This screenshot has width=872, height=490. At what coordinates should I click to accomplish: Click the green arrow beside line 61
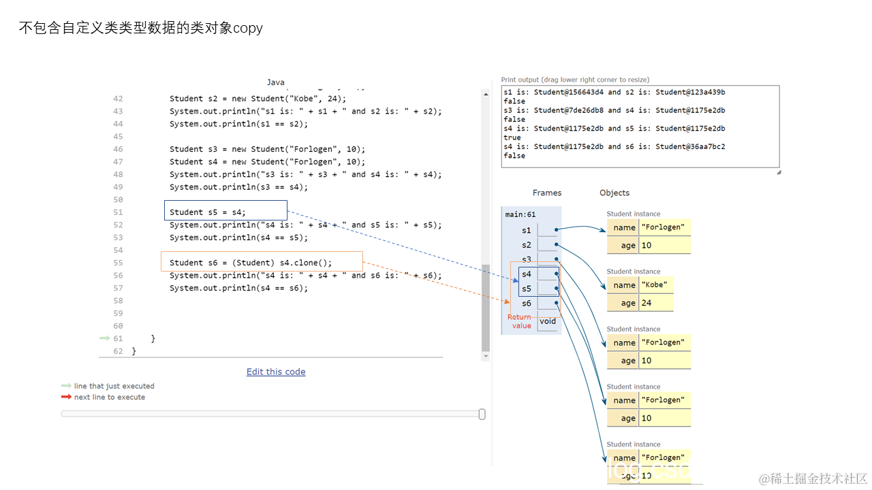click(x=104, y=338)
